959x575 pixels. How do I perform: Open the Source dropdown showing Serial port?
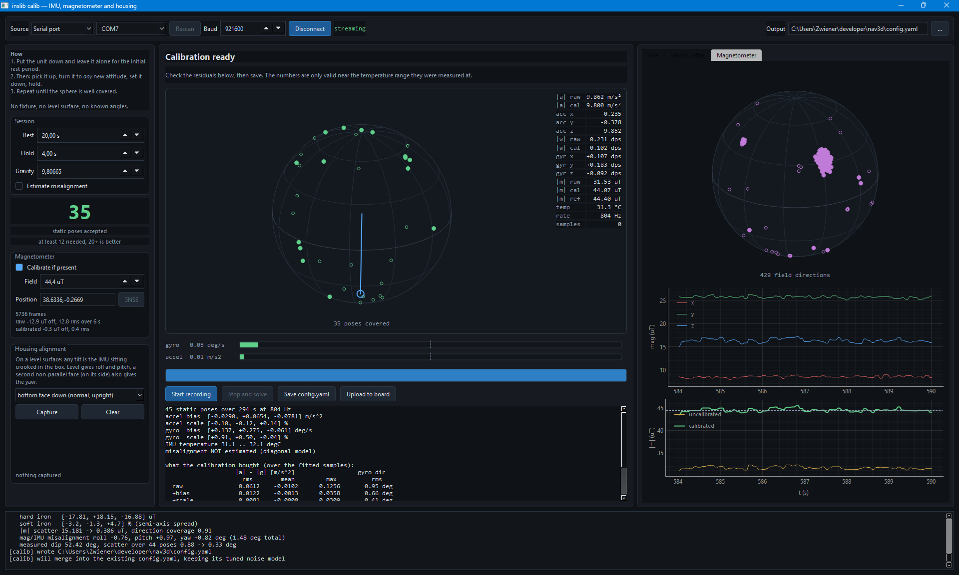pyautogui.click(x=62, y=29)
